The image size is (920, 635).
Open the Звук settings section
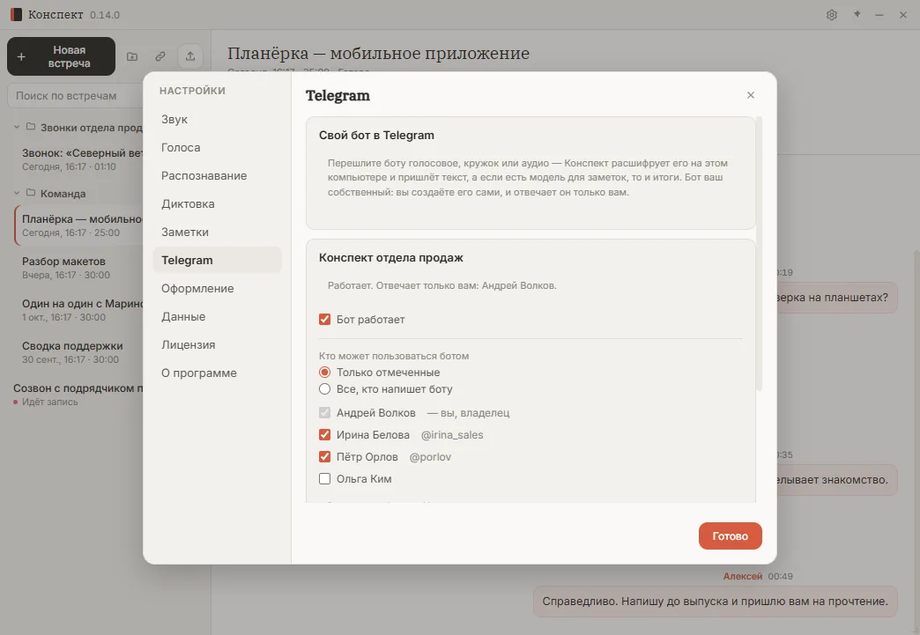coord(217,119)
